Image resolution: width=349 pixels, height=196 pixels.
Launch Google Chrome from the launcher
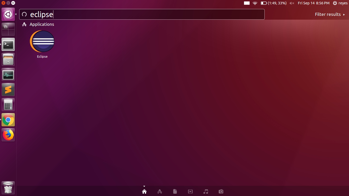(8, 120)
